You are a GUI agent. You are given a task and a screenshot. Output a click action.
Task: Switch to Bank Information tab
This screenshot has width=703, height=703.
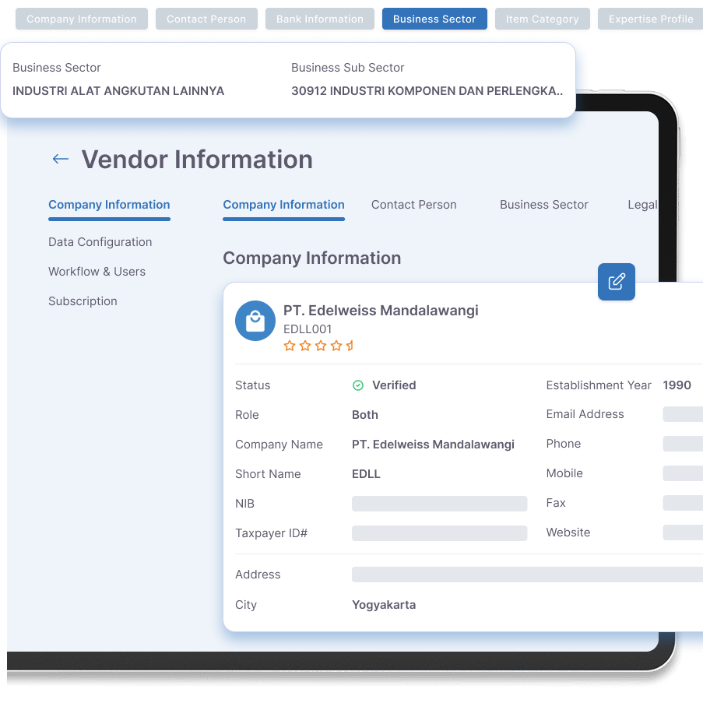coord(320,19)
